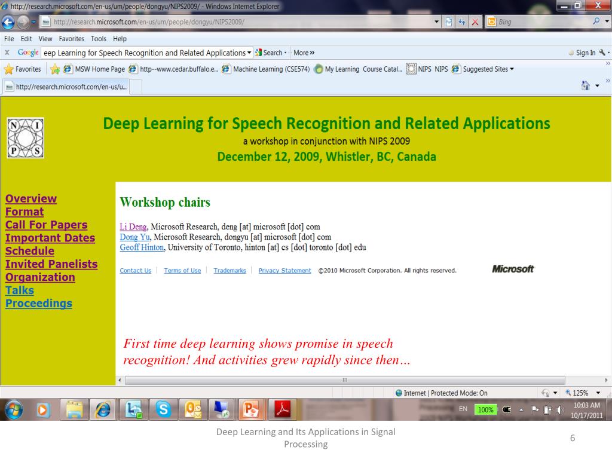The height and width of the screenshot is (459, 612).
Task: Open the Help menu
Action: tap(120, 39)
